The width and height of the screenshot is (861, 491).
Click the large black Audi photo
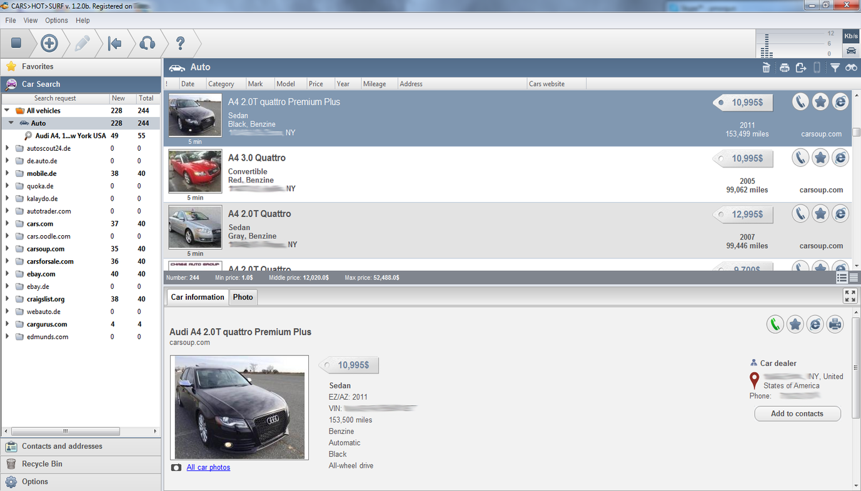(239, 408)
